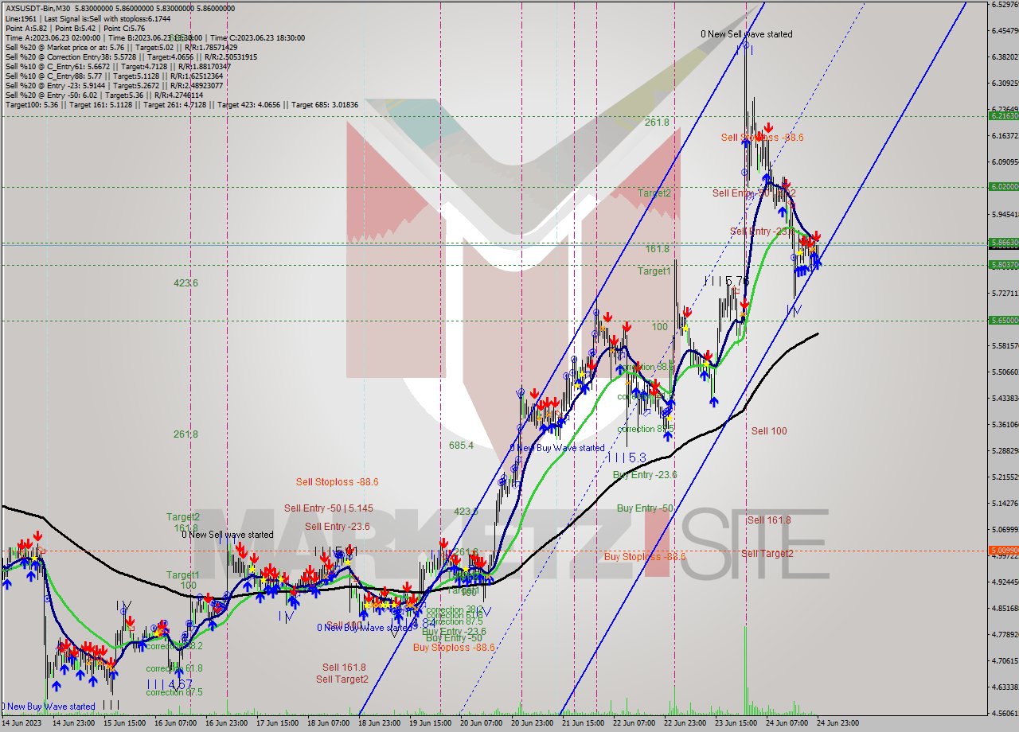Click the '685.4' Fibonacci level annotation
1019x732 pixels.
coord(461,446)
